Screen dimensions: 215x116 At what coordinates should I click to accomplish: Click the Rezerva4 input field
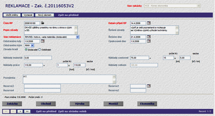tap(42, 90)
